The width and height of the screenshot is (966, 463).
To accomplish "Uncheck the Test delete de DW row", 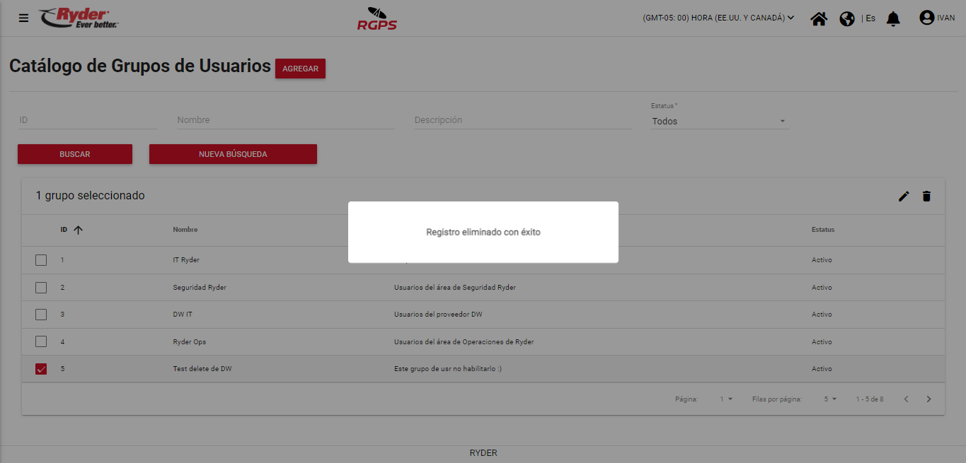I will pyautogui.click(x=41, y=369).
